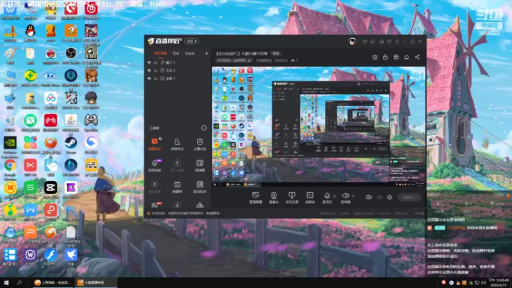Add a 多媒体 media source
This screenshot has height=288, width=512.
310,198
